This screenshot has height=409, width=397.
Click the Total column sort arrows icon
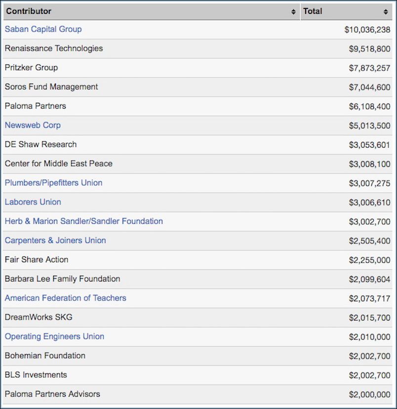click(x=386, y=12)
